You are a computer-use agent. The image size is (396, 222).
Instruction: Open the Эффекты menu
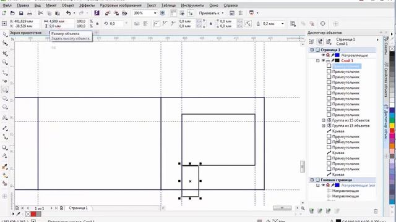click(87, 6)
